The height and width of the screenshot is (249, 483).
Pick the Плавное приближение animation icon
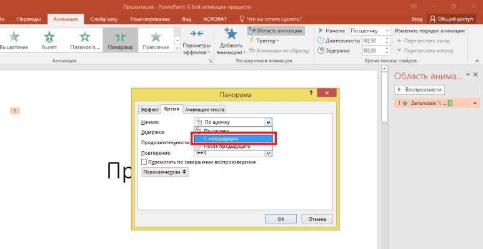click(x=85, y=37)
